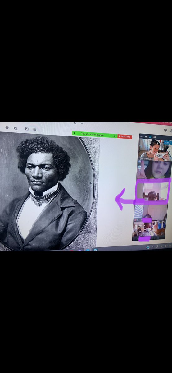Click the Mute button on Chelsey Stauder's video
Image resolution: width=172 pixels, height=373 pixels.
[166, 142]
